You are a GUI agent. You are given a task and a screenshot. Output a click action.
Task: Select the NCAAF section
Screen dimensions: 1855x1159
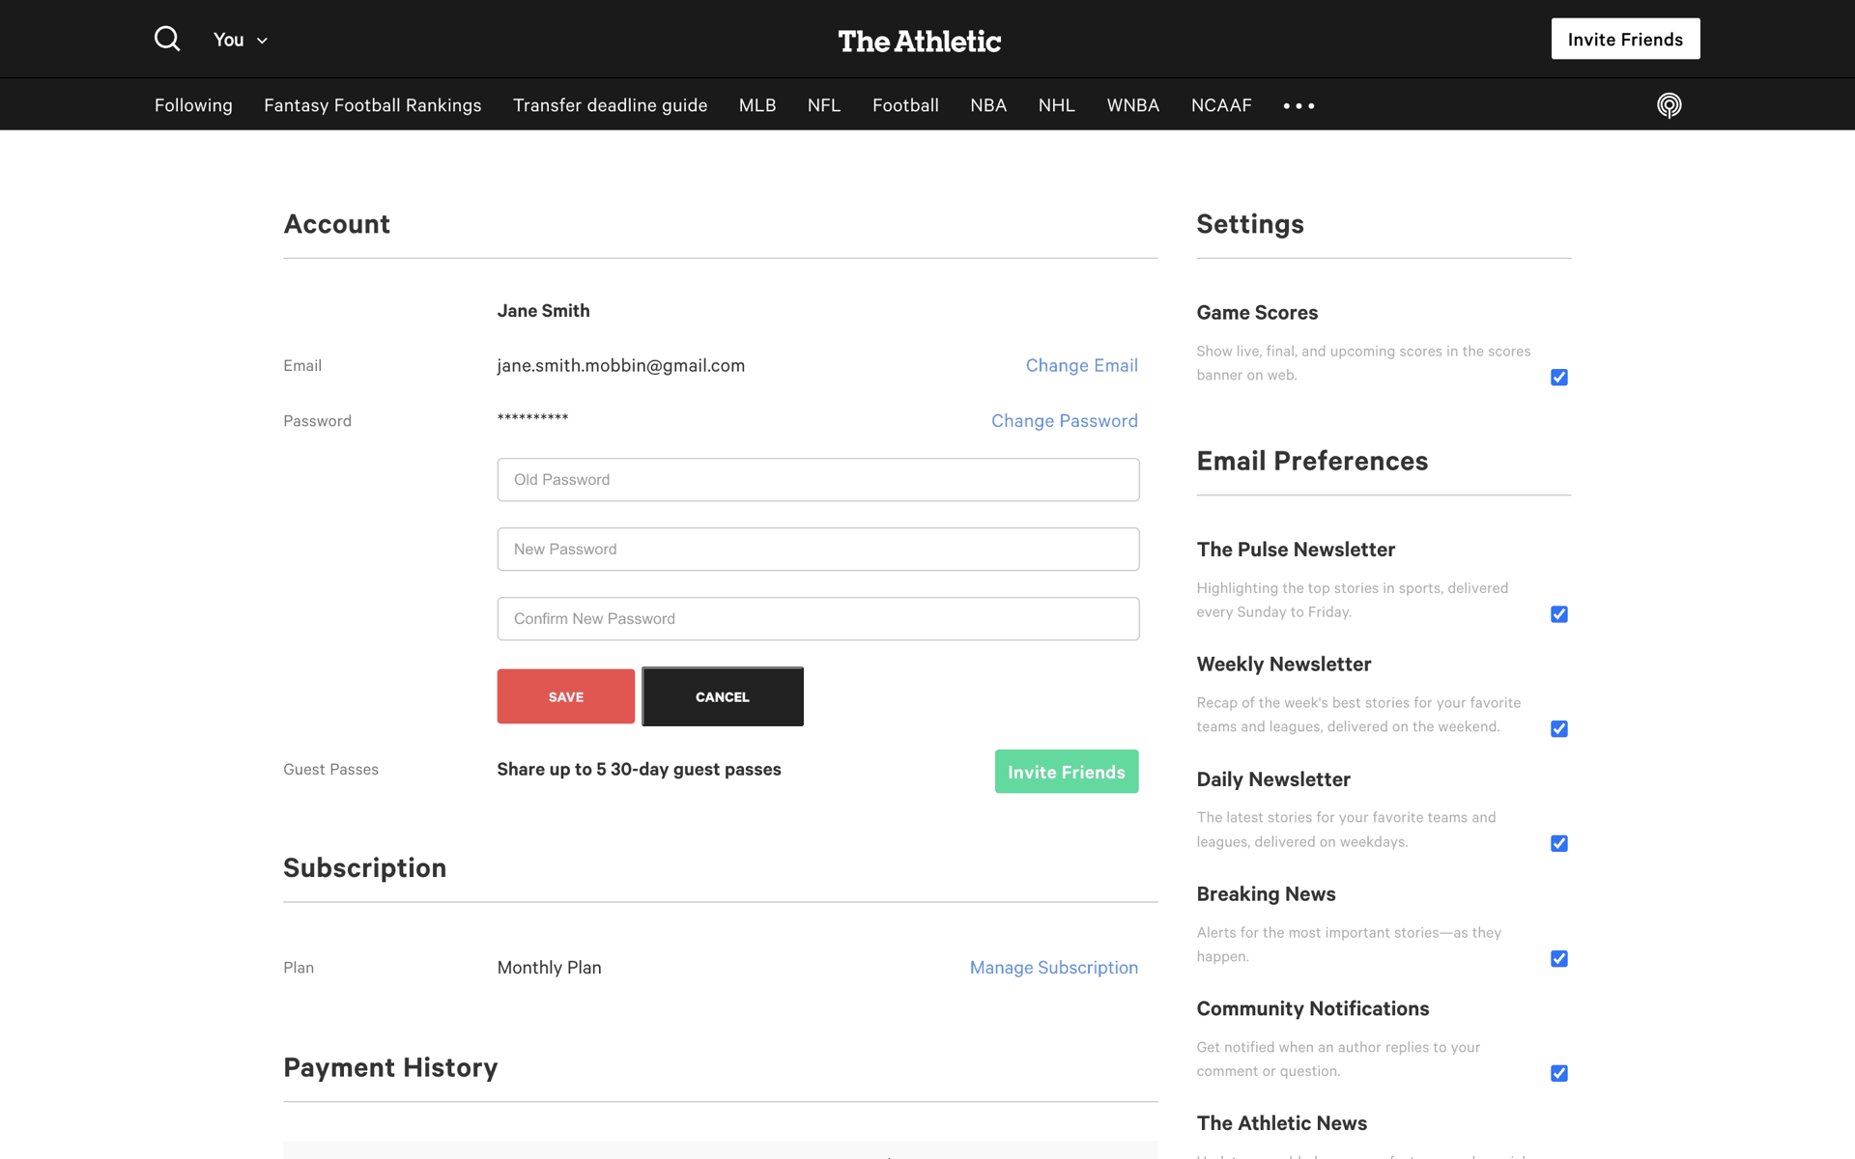pos(1221,105)
